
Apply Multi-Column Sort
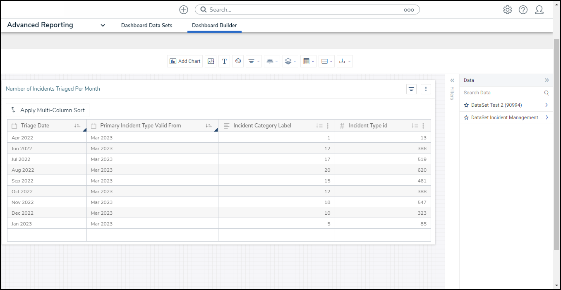48,110
